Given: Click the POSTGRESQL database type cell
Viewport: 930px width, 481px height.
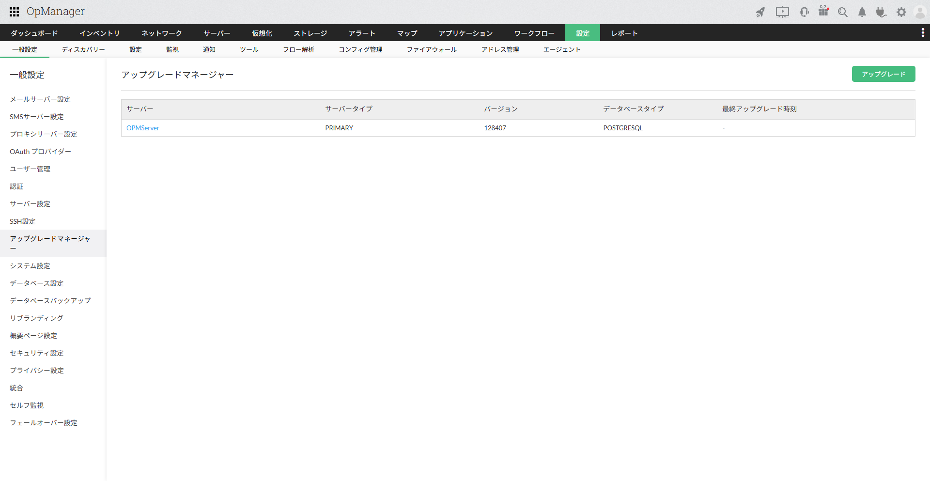Looking at the screenshot, I should 623,128.
